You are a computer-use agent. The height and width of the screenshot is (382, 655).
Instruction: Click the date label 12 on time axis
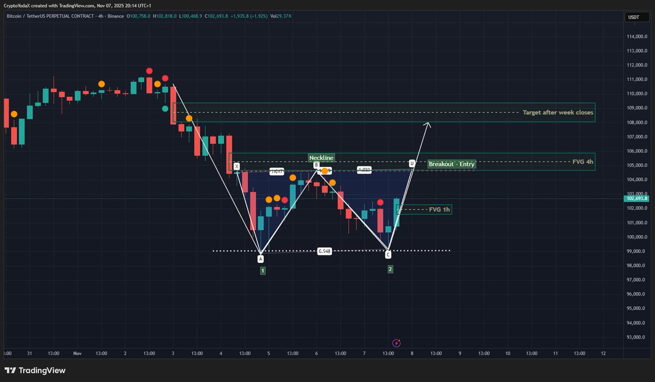pos(603,354)
